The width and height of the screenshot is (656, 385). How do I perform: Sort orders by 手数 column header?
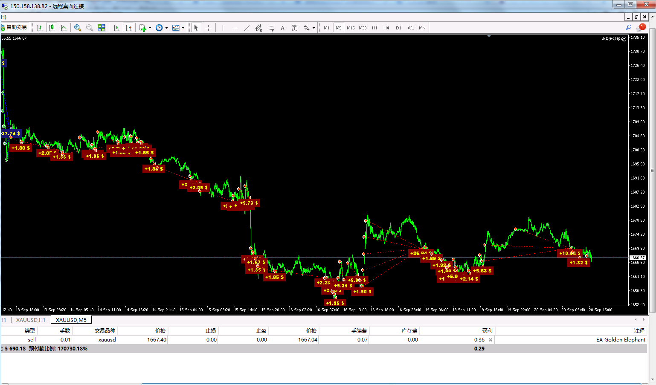pos(65,330)
